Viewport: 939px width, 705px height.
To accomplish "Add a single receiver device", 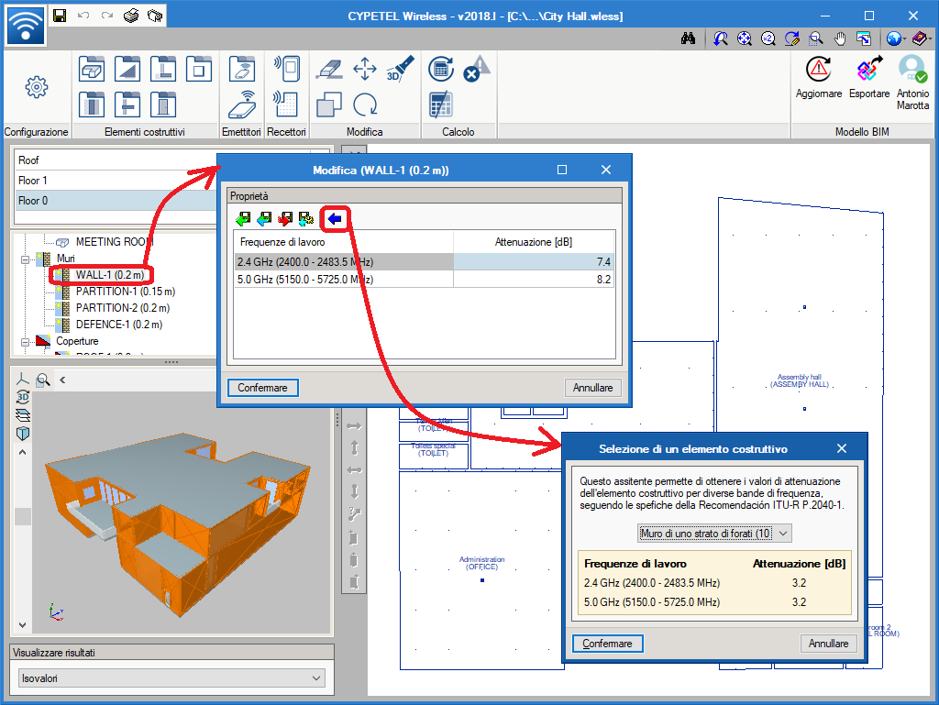I will 286,69.
